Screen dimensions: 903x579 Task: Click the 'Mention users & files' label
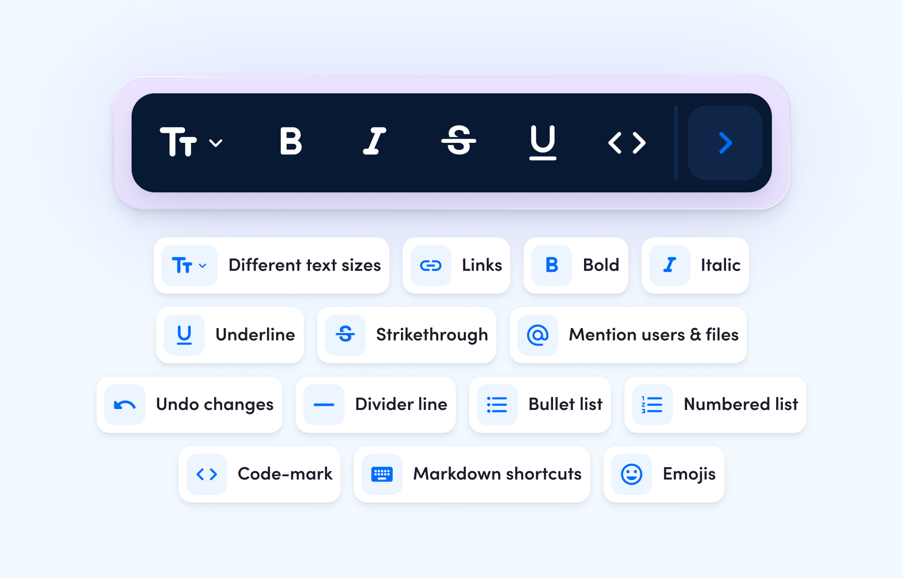click(654, 335)
